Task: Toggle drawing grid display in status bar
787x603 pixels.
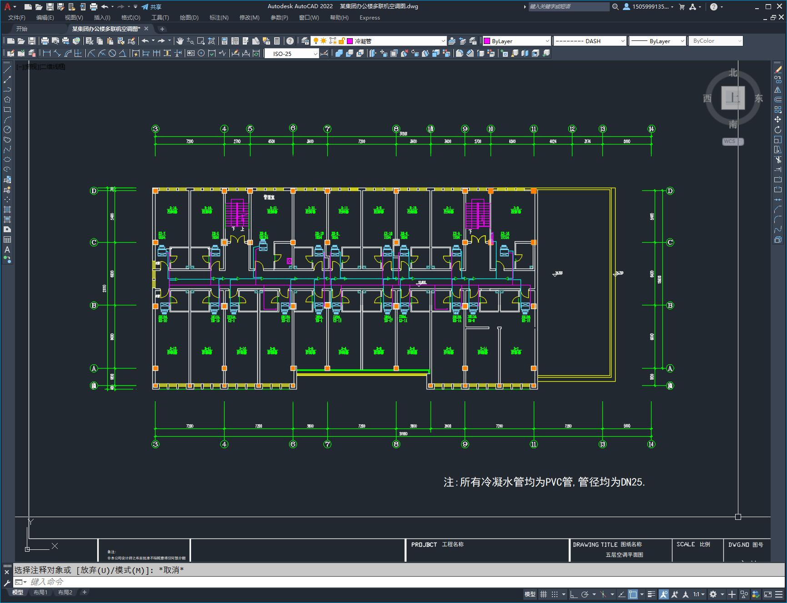Action: pyautogui.click(x=543, y=594)
